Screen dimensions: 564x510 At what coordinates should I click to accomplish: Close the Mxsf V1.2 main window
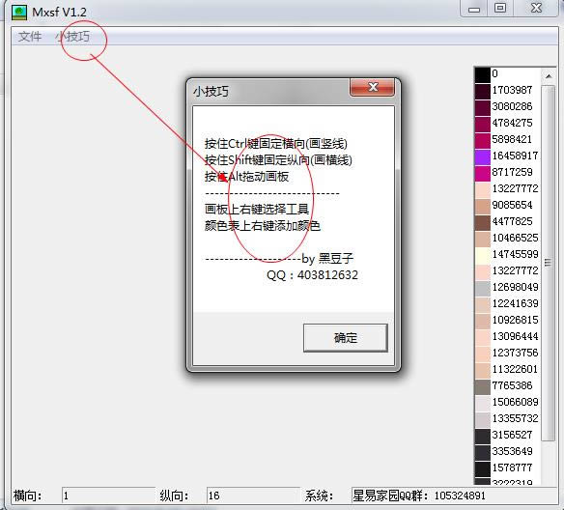[x=536, y=9]
